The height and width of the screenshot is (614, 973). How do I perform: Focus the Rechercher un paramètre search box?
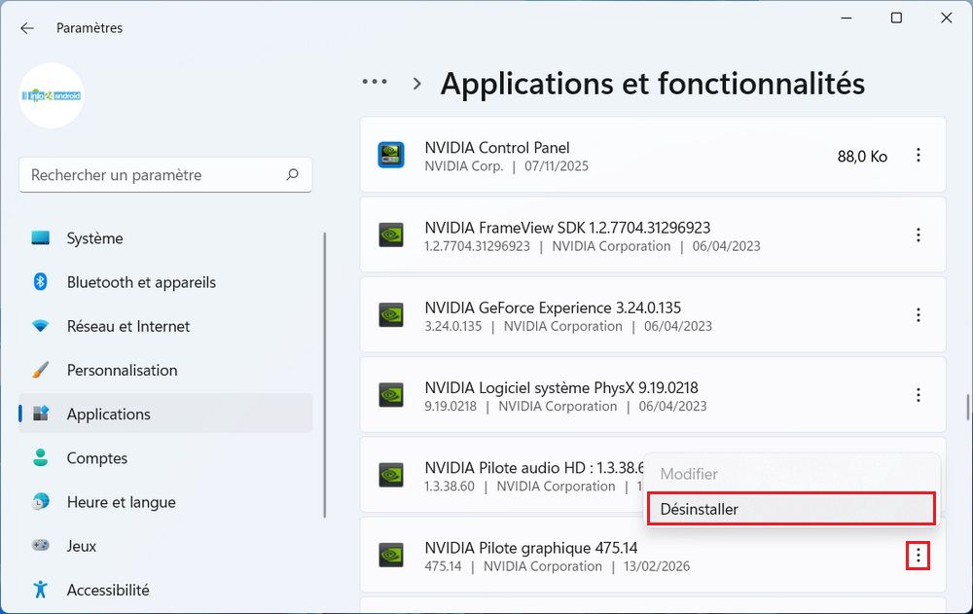165,175
